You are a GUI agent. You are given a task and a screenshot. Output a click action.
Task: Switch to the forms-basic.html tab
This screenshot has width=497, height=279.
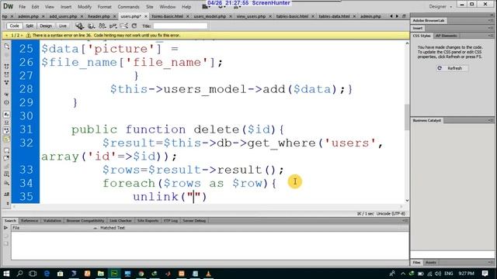click(168, 16)
